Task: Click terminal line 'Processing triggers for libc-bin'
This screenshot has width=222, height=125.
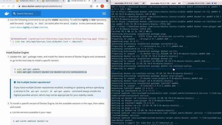Action: pos(144,123)
